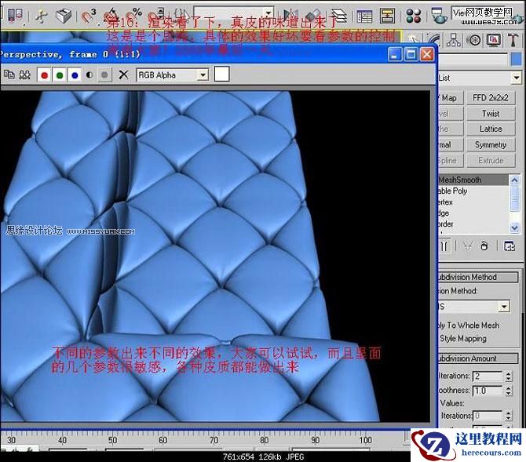Toggle the blue channel in render window
The width and height of the screenshot is (526, 462).
tap(75, 75)
